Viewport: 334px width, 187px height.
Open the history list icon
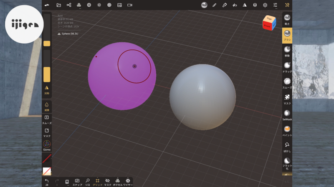67,182
